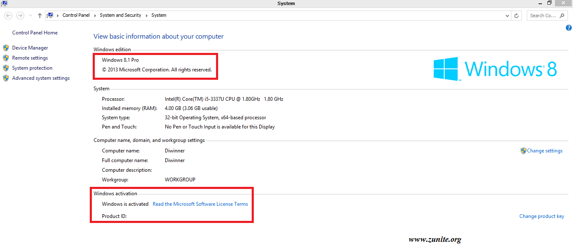Open Control Panel Home
The width and height of the screenshot is (573, 249).
click(35, 33)
